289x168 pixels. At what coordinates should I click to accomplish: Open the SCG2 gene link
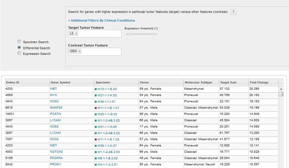54,139
